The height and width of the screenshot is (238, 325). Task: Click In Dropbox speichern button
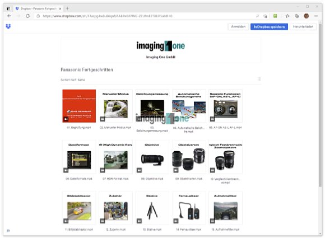click(x=269, y=26)
